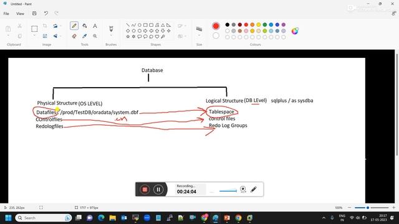Click the Resize and skew icon
Viewport: 399px width, 224px height.
(45, 36)
